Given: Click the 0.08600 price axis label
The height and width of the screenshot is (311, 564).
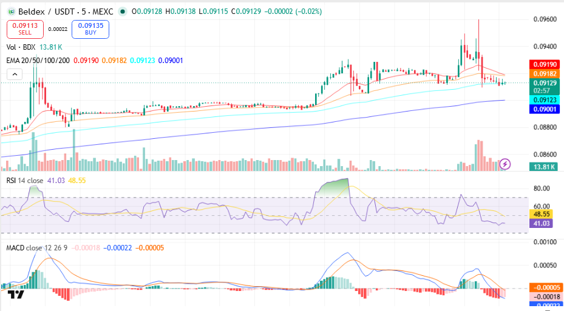Looking at the screenshot, I should [545, 155].
